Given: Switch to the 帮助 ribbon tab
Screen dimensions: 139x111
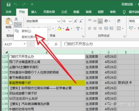Looking at the screenshot, I should click(113, 12).
